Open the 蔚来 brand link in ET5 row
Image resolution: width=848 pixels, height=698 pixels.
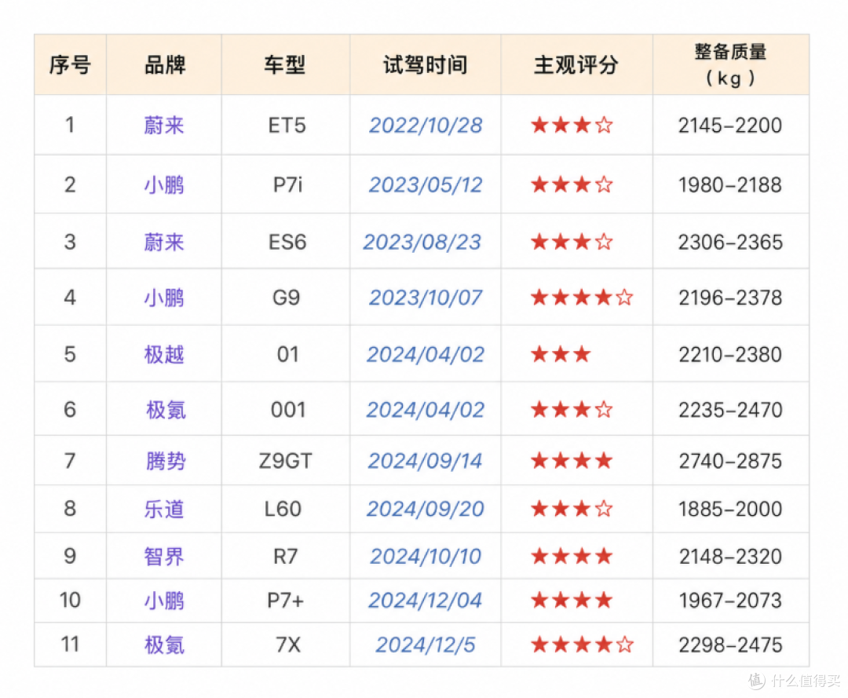pos(164,126)
